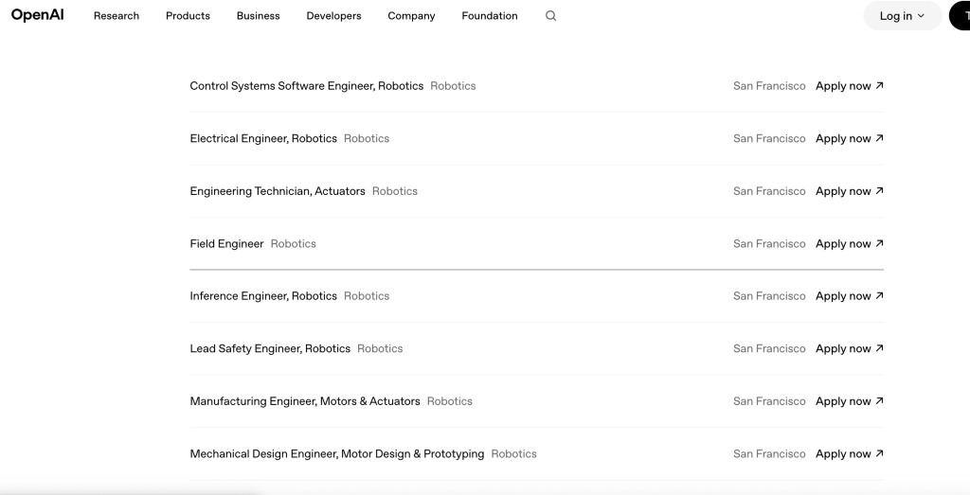Click Robotics tag beside Control Systems Software Engineer
970x495 pixels.
pos(453,86)
